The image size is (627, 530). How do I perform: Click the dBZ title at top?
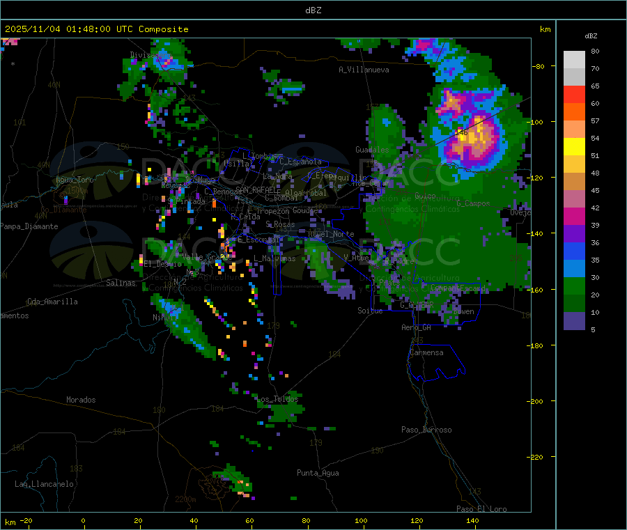tap(313, 10)
